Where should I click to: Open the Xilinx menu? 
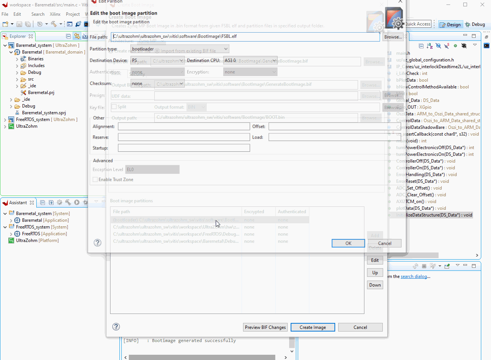[x=55, y=14]
